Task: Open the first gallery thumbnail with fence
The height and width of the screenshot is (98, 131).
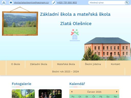Action: [23, 94]
